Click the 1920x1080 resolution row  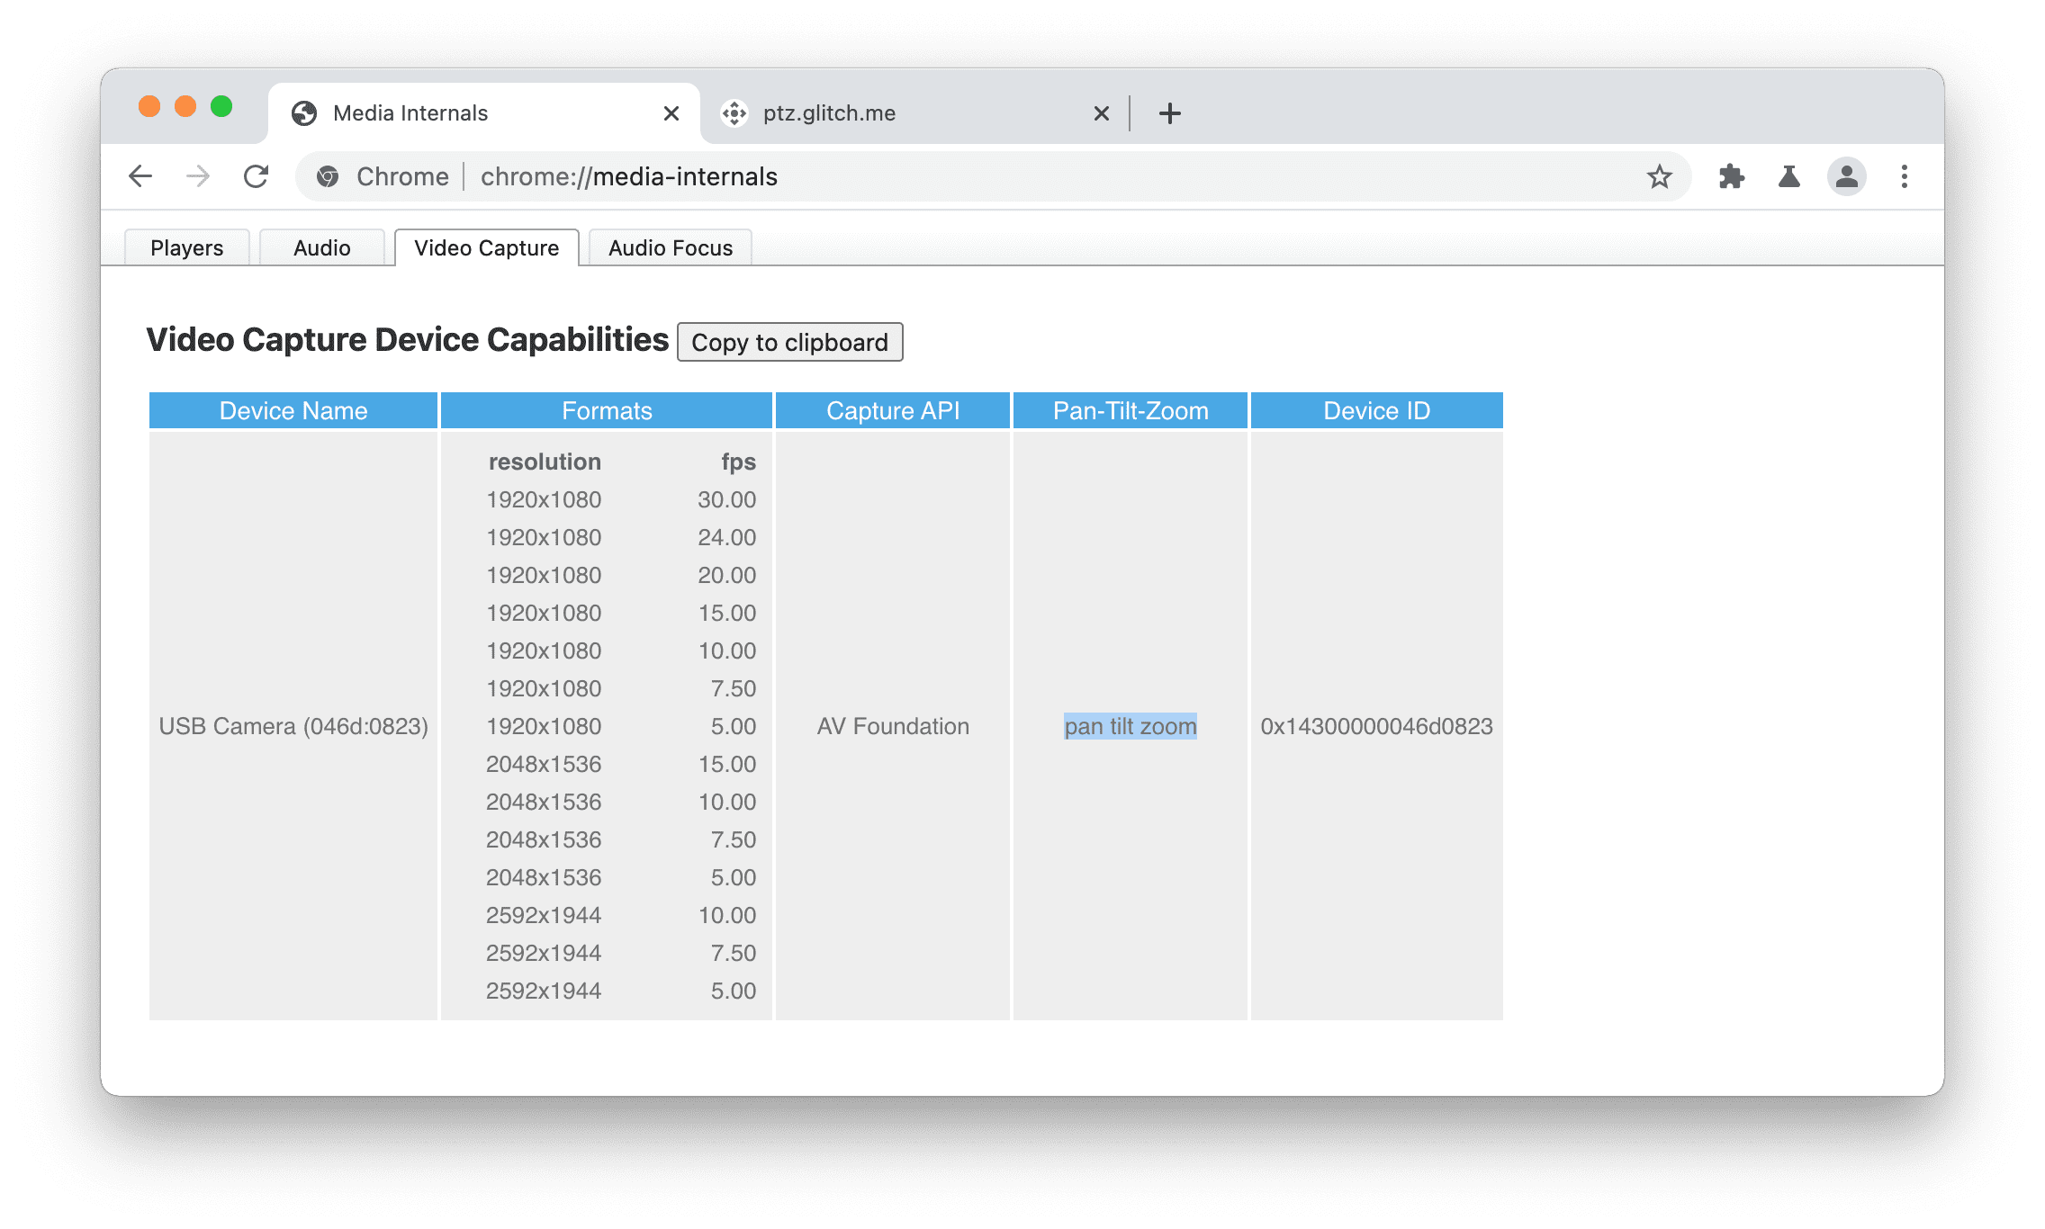pos(544,498)
